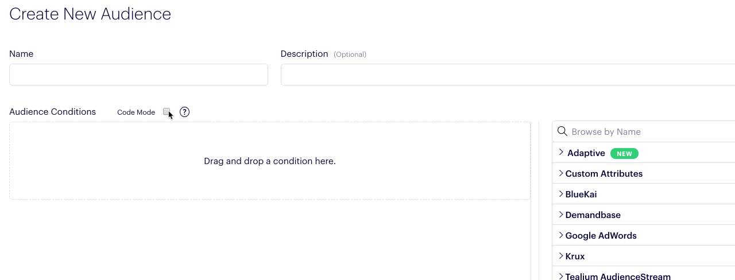Enable the Code Mode checkbox
This screenshot has width=735, height=280.
[167, 112]
